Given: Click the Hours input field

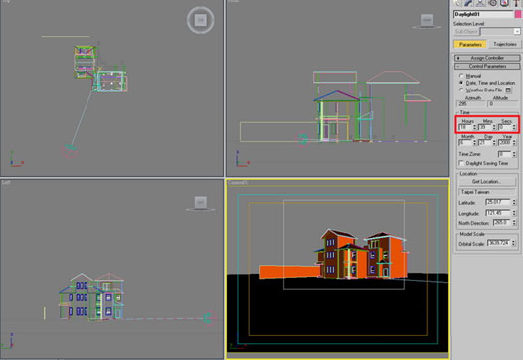Looking at the screenshot, I should [x=465, y=127].
